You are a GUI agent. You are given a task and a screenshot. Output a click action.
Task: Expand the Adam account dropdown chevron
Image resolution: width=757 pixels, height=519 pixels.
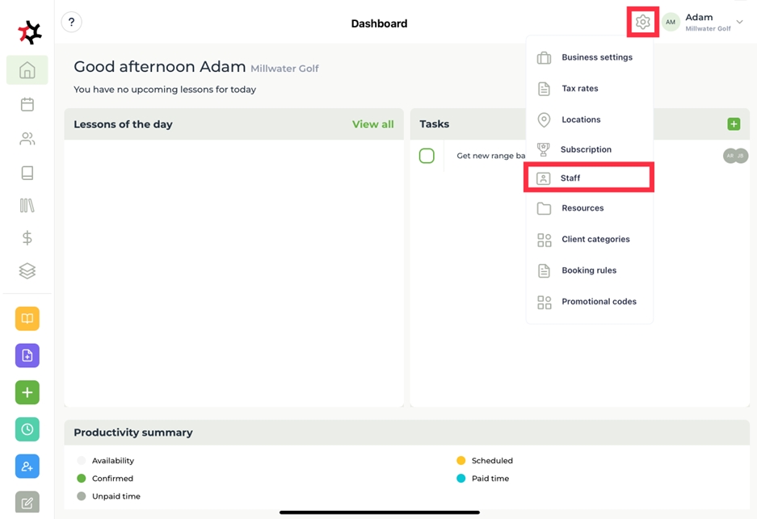coord(740,23)
